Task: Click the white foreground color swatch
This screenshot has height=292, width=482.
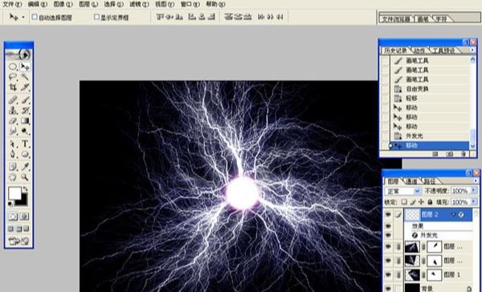Action: tap(14, 193)
